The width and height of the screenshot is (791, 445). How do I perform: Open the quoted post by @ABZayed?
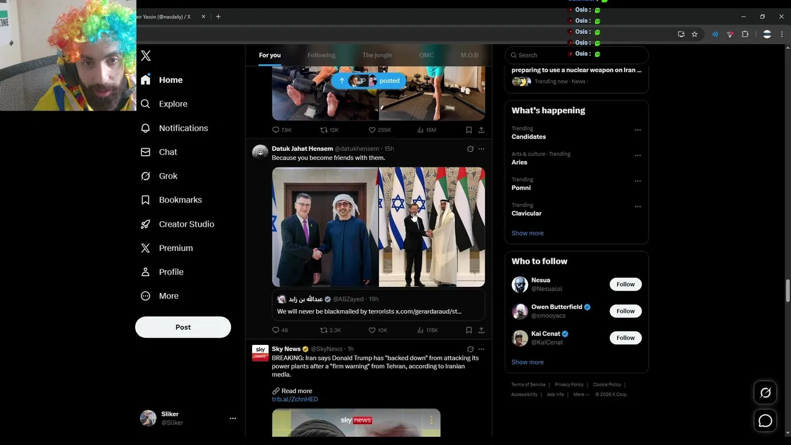pyautogui.click(x=378, y=305)
